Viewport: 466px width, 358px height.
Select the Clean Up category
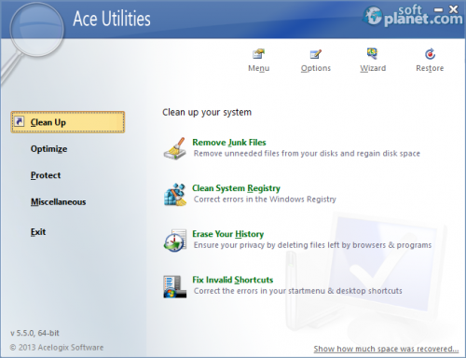pyautogui.click(x=68, y=122)
